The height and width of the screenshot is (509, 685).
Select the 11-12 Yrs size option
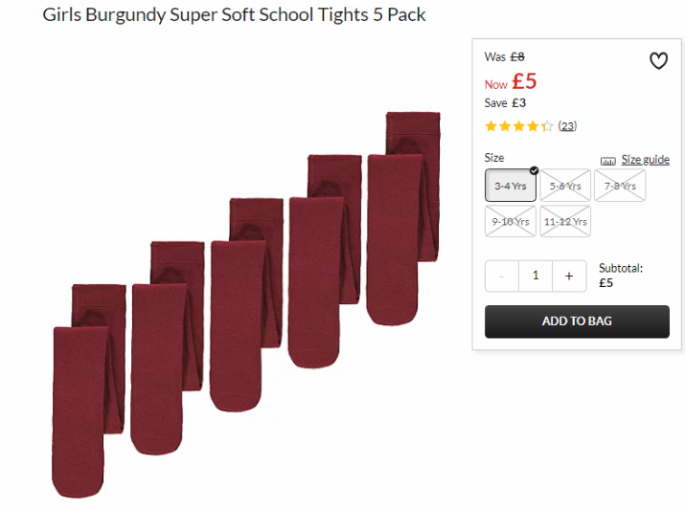tap(565, 221)
